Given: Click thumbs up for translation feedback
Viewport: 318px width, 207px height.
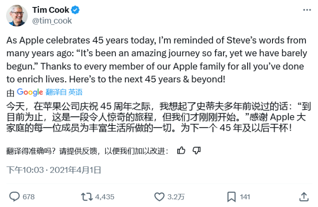Looking at the screenshot, I should coord(181,151).
